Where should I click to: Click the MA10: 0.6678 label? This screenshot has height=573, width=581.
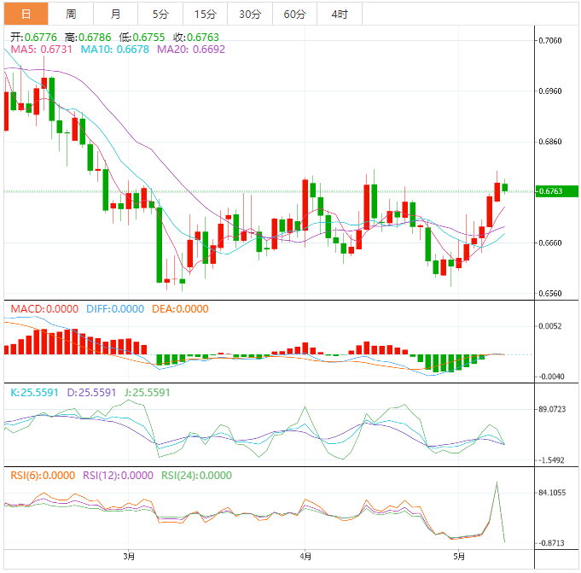115,50
